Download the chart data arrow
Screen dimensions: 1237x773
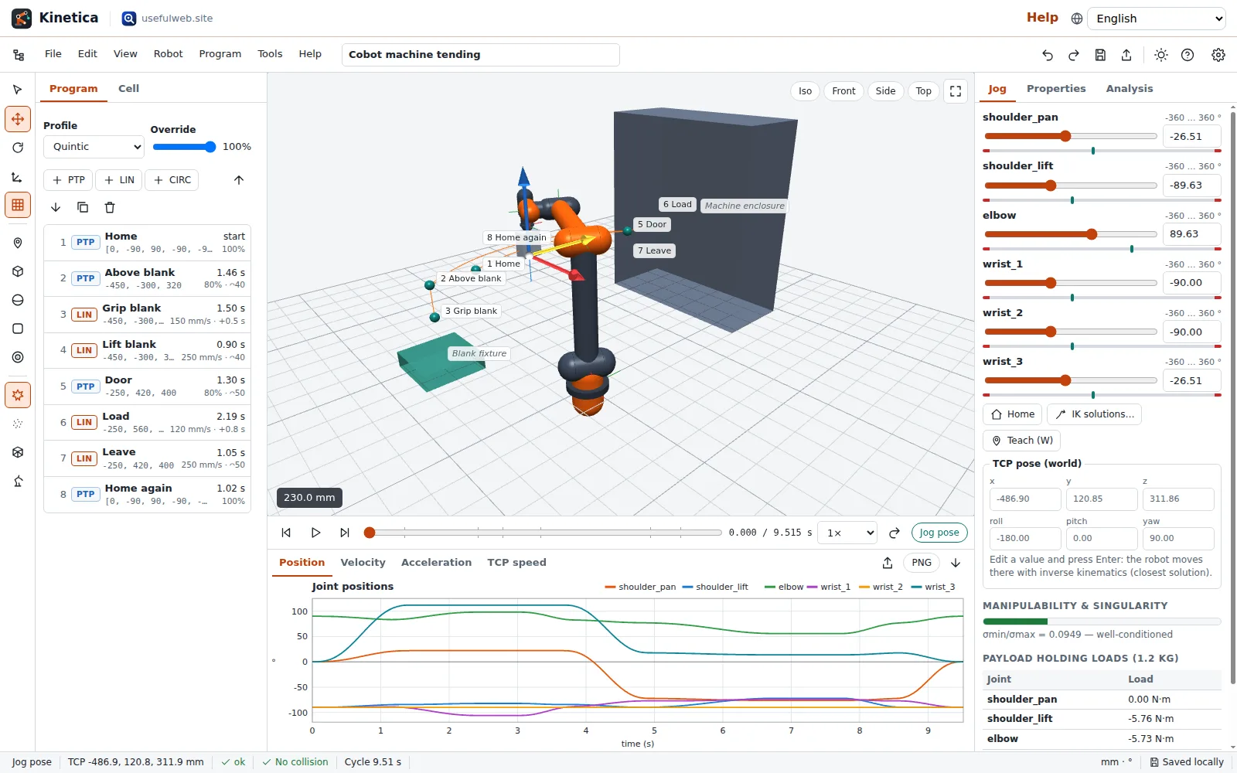tap(956, 563)
